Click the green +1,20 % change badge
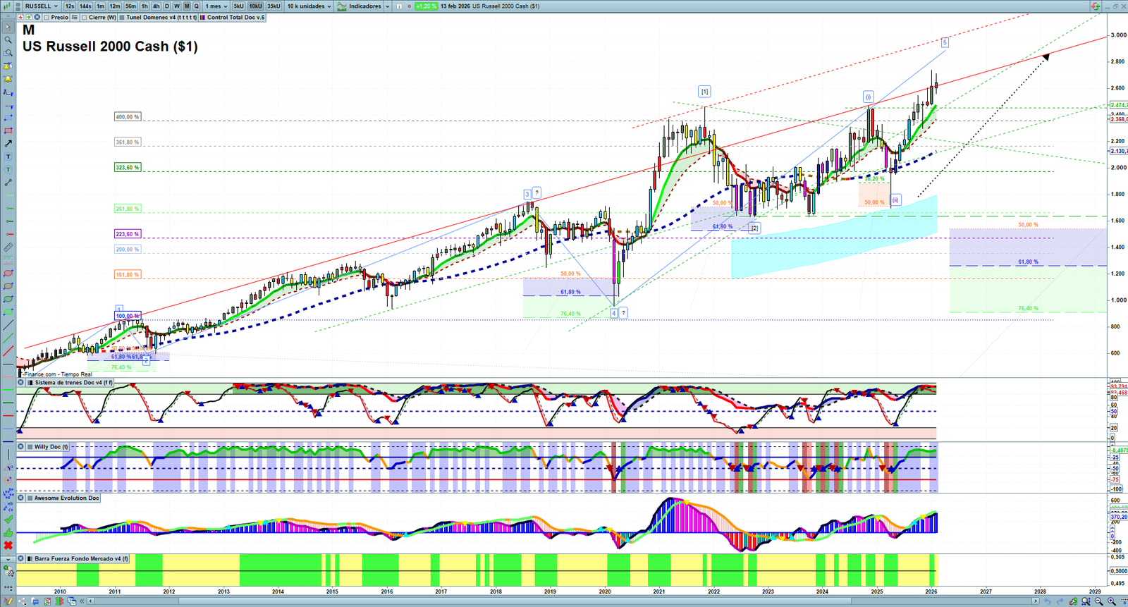 click(426, 6)
